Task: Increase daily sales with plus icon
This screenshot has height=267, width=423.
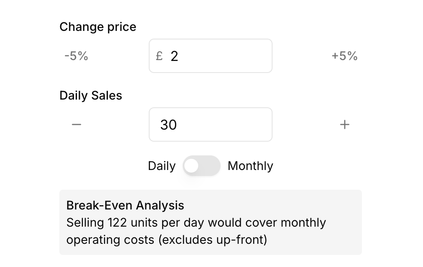Action: pos(345,124)
